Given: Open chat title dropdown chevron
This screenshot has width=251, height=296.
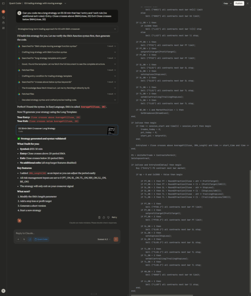Looking at the screenshot, I should [x=65, y=3].
